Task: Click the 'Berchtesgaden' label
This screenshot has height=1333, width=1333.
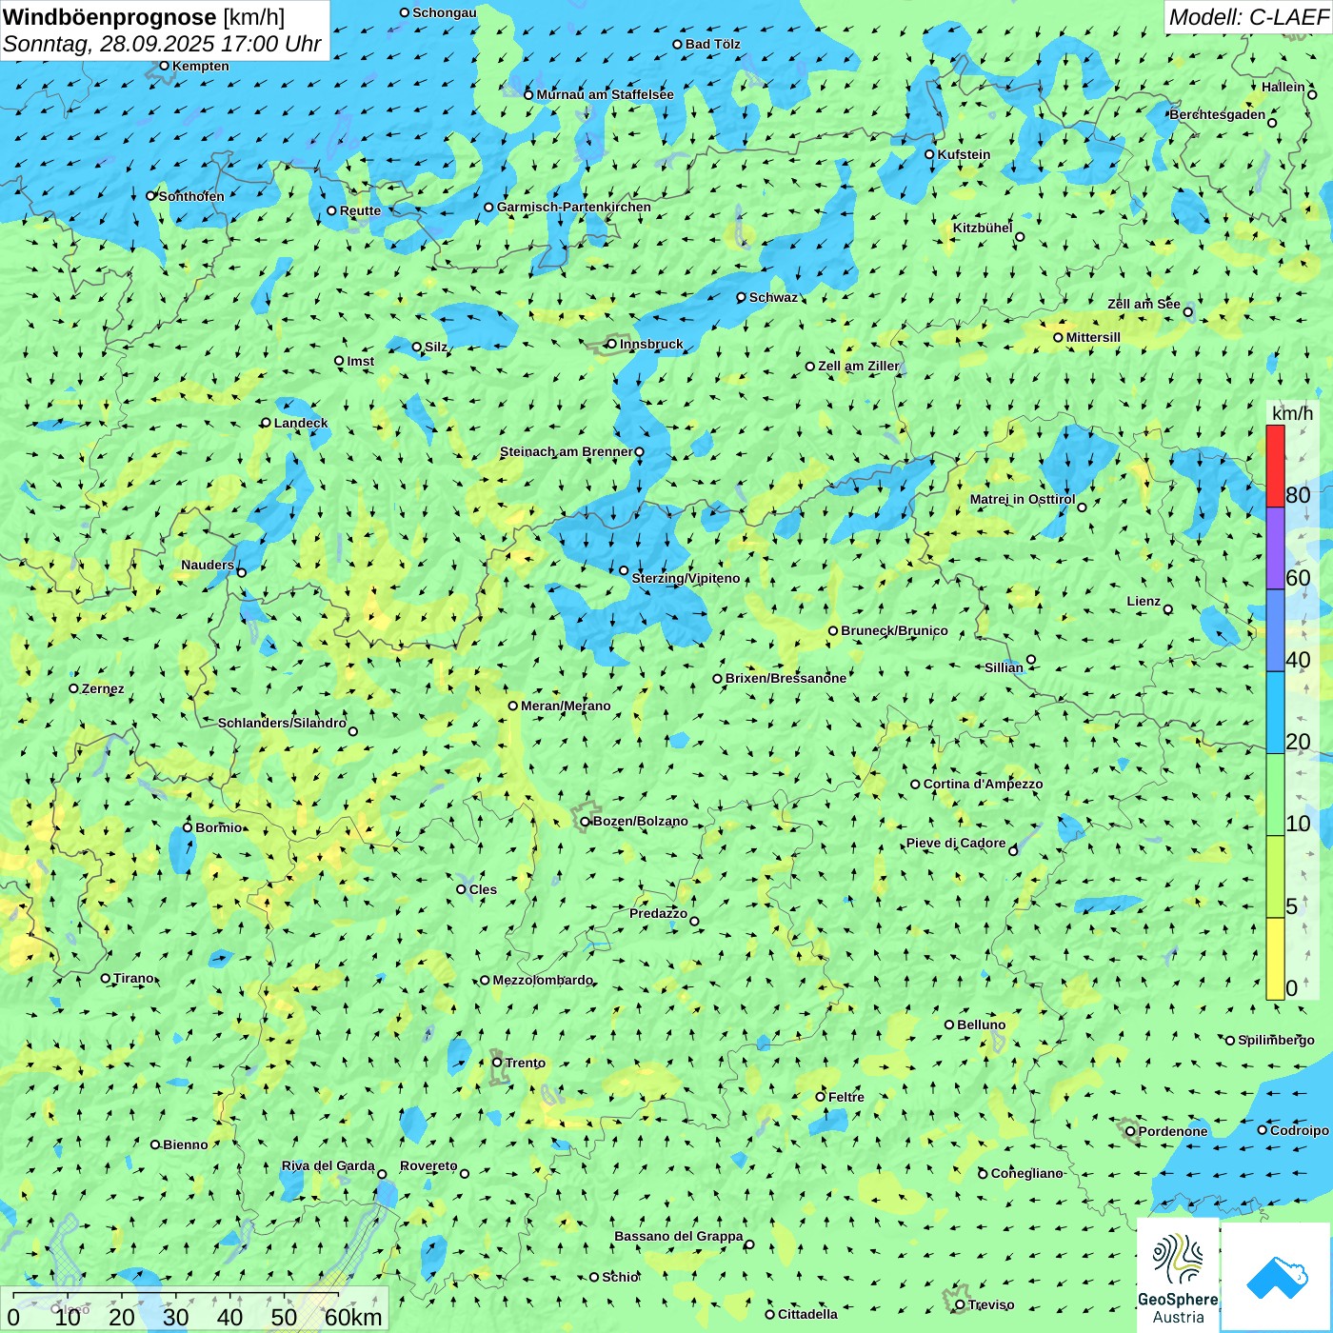Action: coord(1218,114)
